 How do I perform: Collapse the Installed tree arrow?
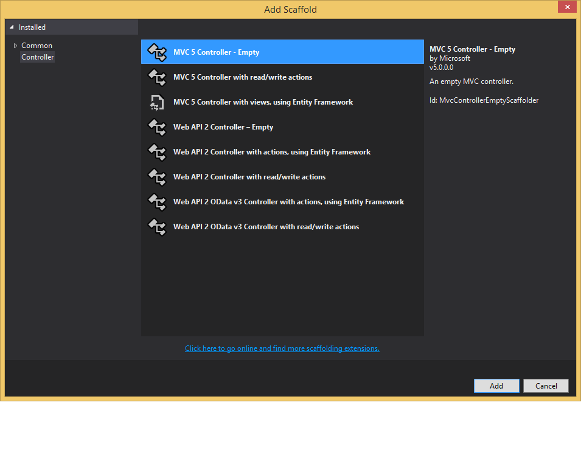tap(12, 27)
